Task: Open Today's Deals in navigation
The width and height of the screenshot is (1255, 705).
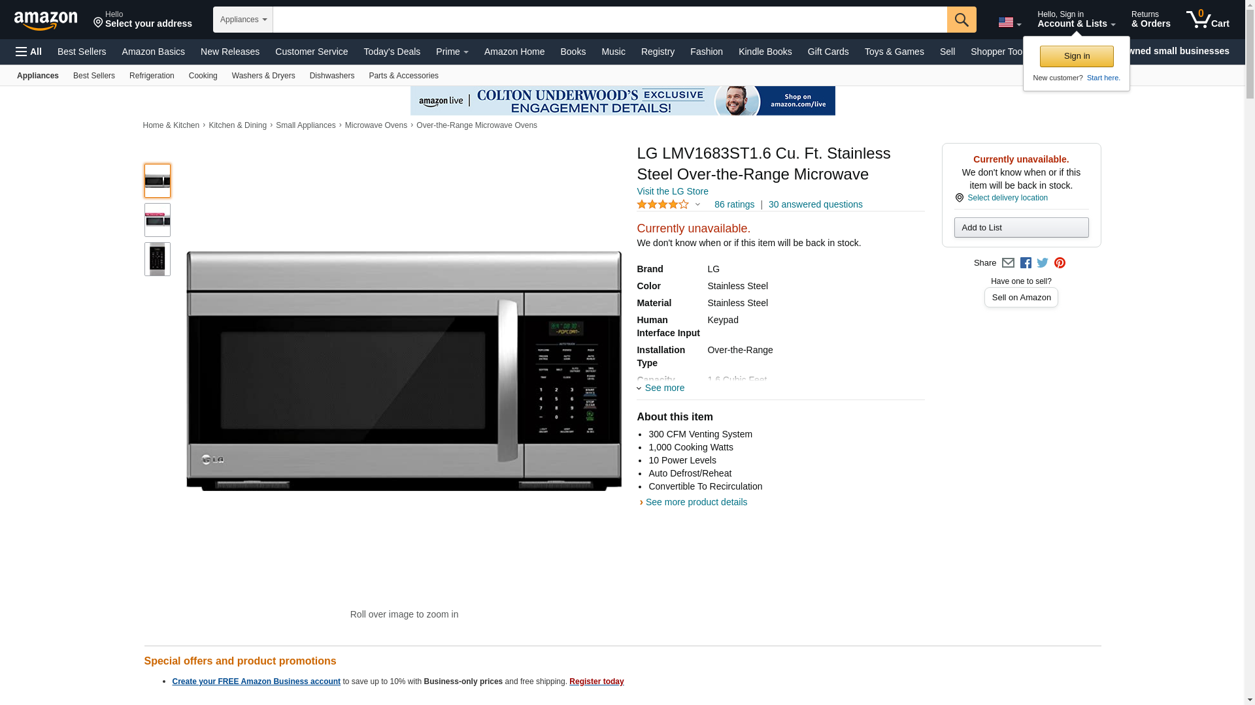Action: (392, 52)
